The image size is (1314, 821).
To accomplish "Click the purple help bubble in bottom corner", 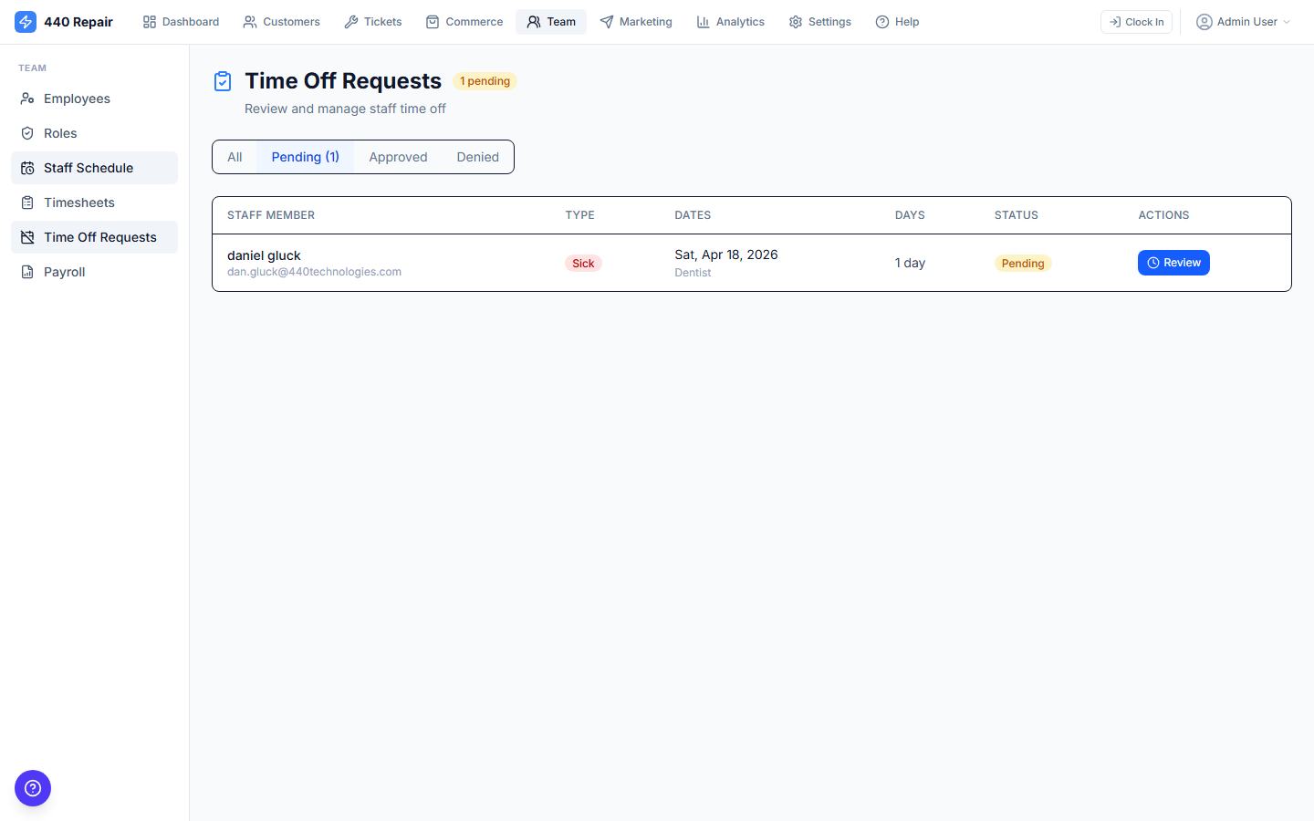I will [x=33, y=788].
